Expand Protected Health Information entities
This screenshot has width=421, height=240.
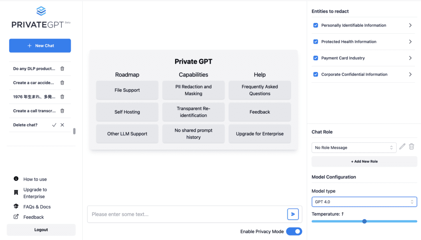(410, 42)
